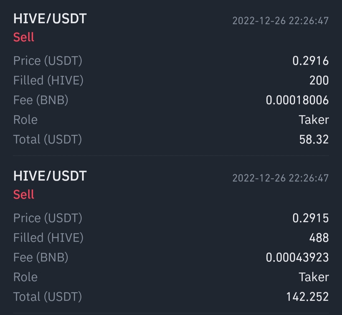This screenshot has width=342, height=315.
Task: Click the price value 0.2915
Action: [x=310, y=218]
